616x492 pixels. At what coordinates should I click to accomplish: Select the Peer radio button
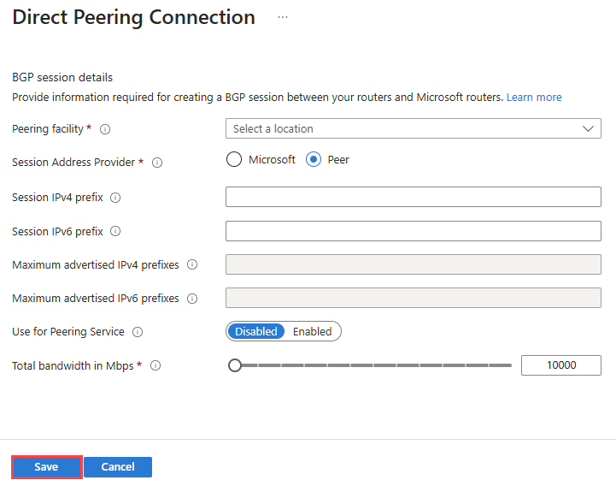[x=314, y=159]
